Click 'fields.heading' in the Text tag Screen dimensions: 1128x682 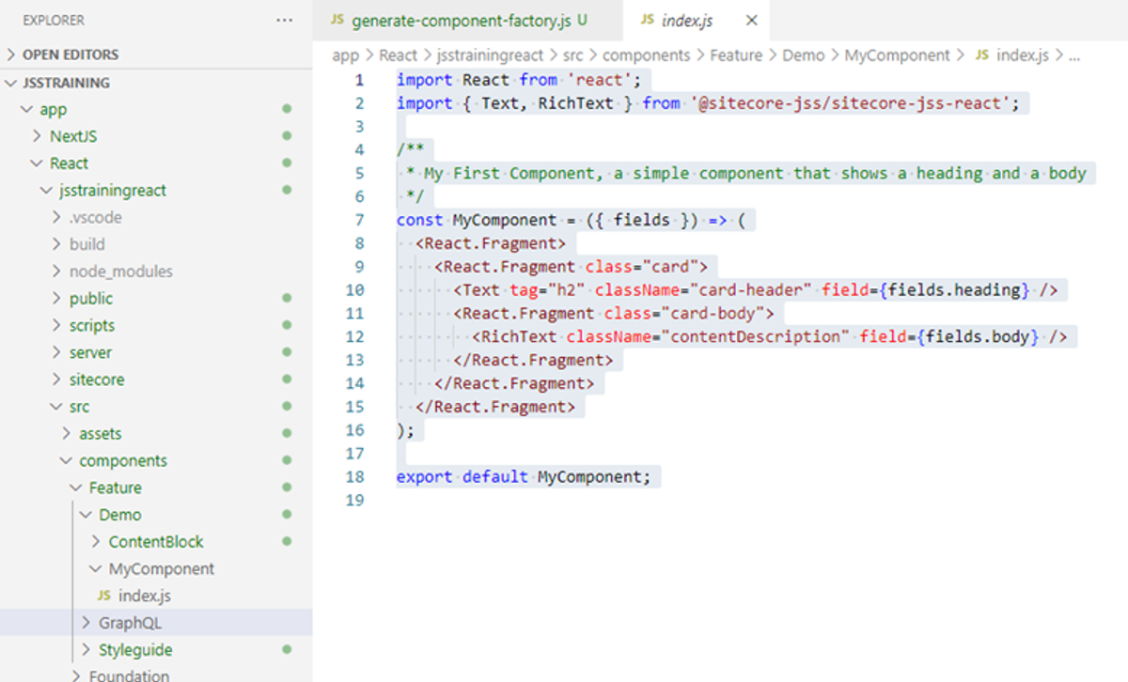954,290
